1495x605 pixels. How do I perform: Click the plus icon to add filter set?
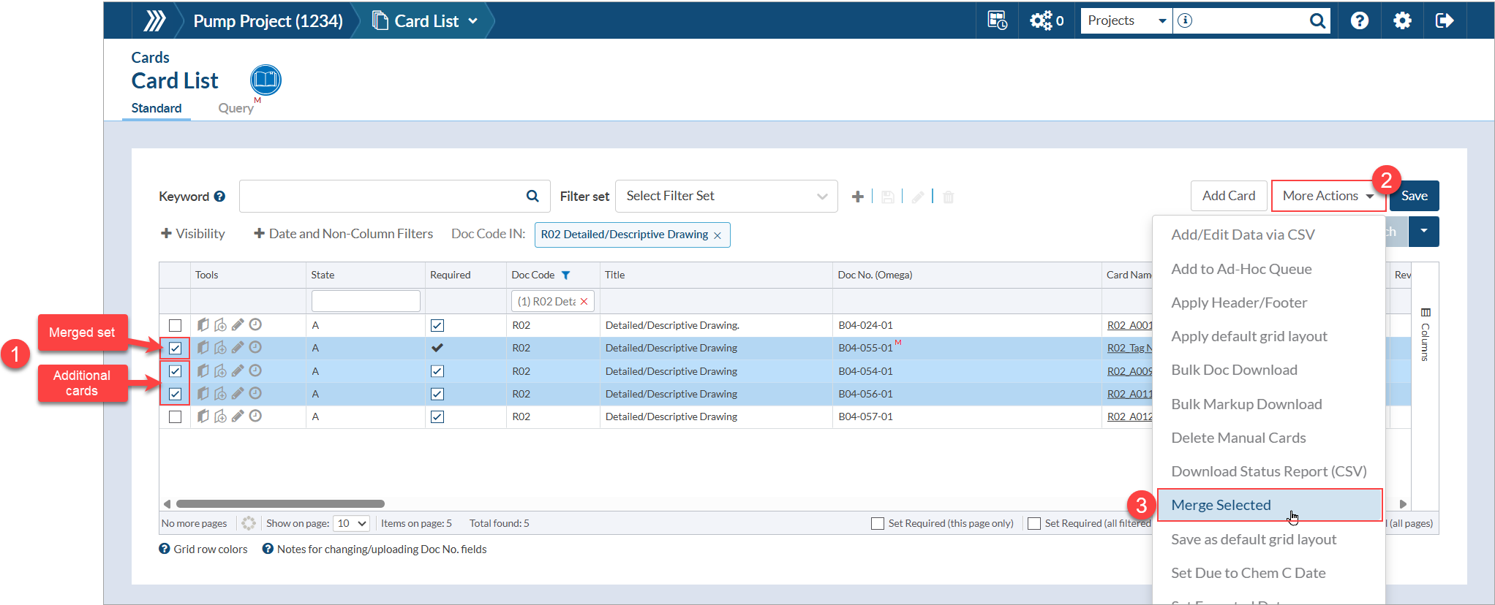point(858,197)
